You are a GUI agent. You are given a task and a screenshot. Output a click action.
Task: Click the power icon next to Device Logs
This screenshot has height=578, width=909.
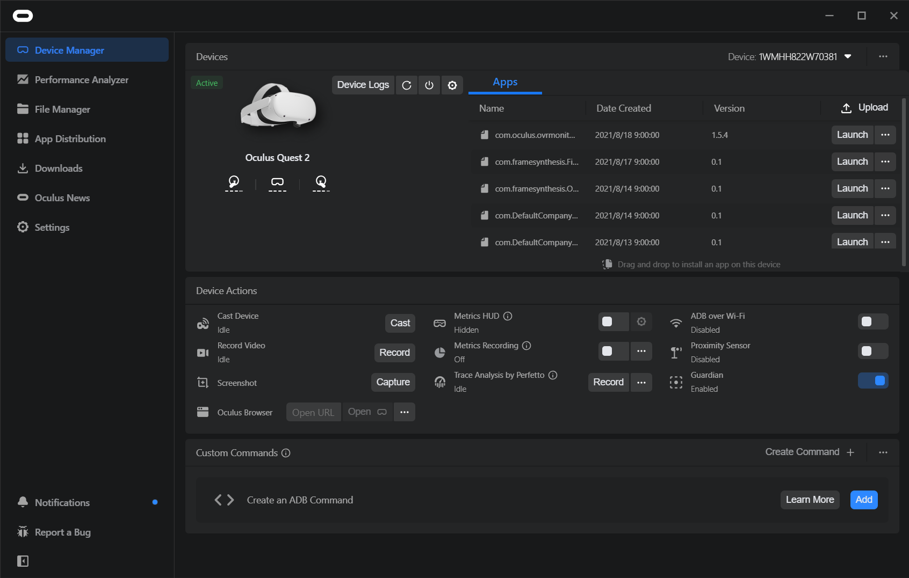click(429, 85)
